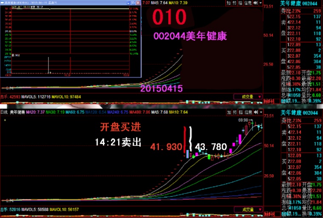323x218 pixels.
Task: Click the 加 button in lower chart toolbar
Action: 229,112
